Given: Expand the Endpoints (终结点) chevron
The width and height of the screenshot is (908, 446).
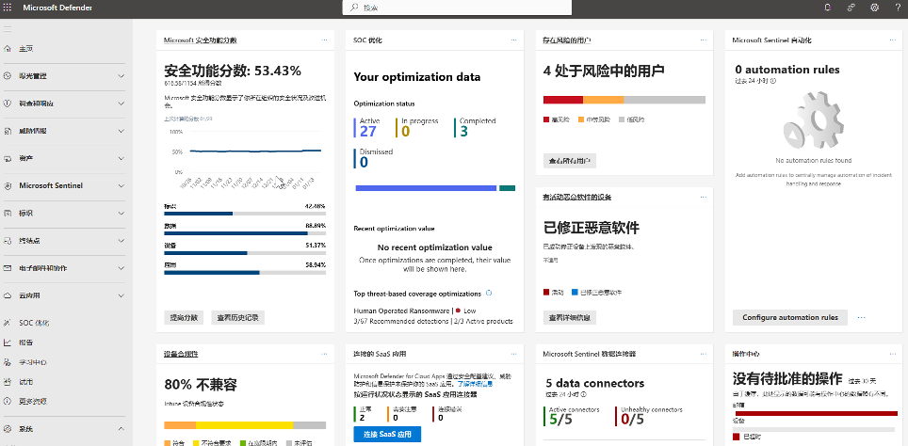Looking at the screenshot, I should (x=121, y=241).
